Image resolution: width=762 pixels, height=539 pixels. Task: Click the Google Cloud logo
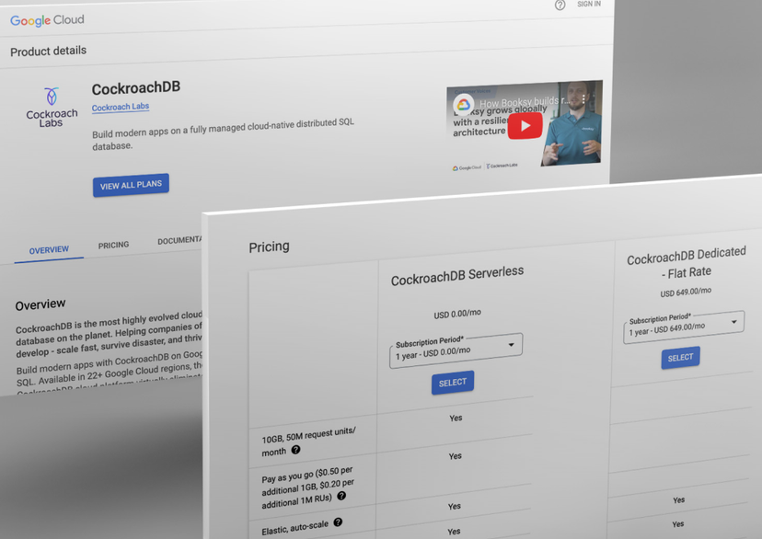(47, 20)
